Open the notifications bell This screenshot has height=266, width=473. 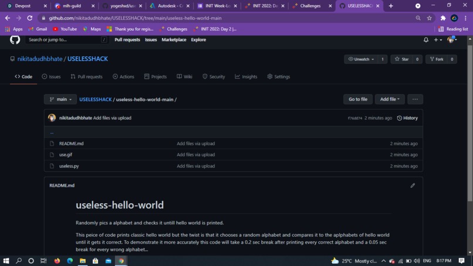click(x=426, y=40)
